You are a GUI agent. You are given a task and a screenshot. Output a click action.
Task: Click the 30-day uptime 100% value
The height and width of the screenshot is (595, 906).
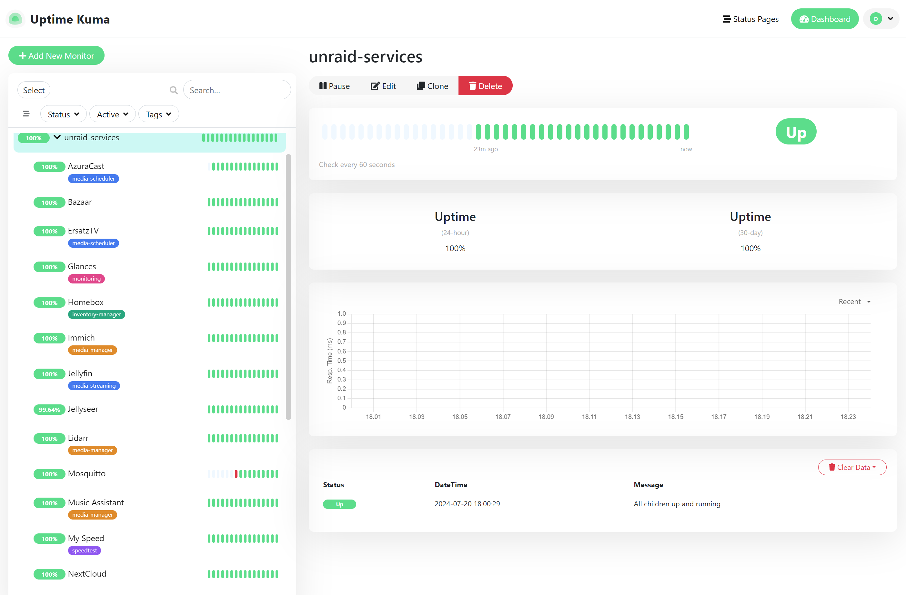tap(750, 248)
